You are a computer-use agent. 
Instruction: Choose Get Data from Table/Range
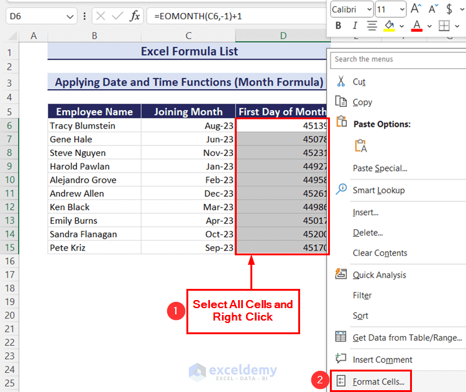click(407, 337)
